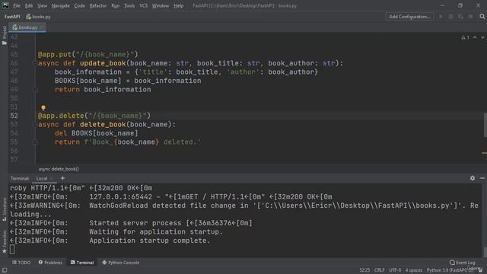Screen dimensions: 487x274
Task: Click the fold end marker at line 49
Action: click(x=34, y=90)
